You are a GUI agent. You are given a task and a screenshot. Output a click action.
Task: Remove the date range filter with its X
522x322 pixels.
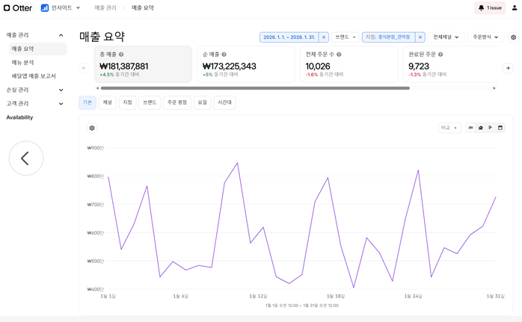tap(324, 37)
